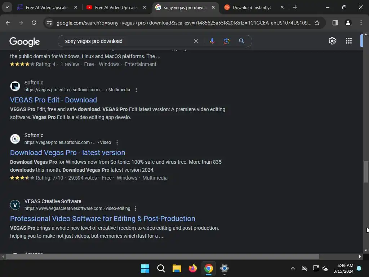The height and width of the screenshot is (277, 369).
Task: Click the vertical scrollbar thumb
Action: [x=366, y=172]
